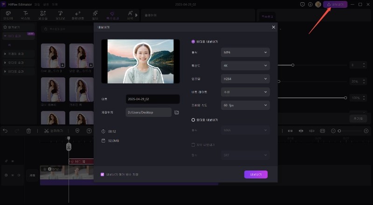Screen dimensions: 373x205
Task: Open the third menu in the title bar
Action: (x=55, y=4)
